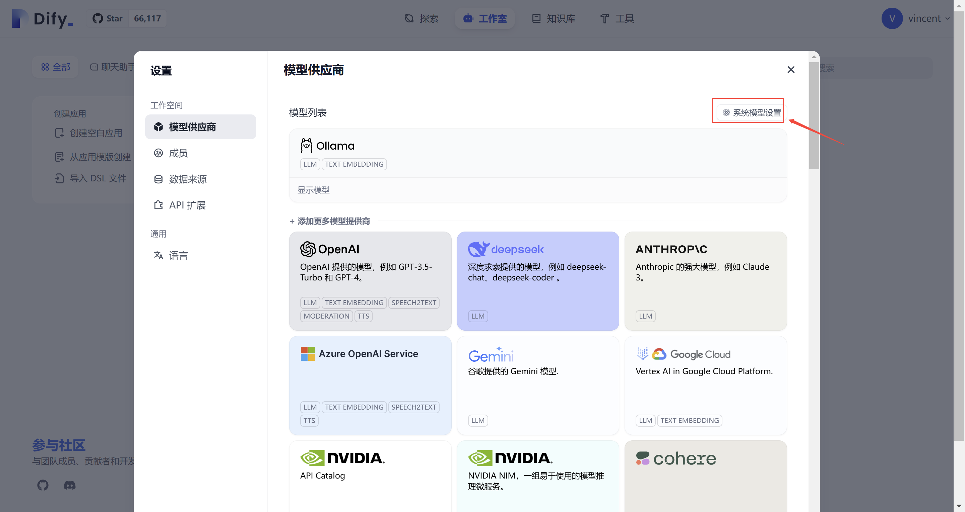Go to the 工具 tab
Viewport: 965px width, 512px height.
[617, 18]
